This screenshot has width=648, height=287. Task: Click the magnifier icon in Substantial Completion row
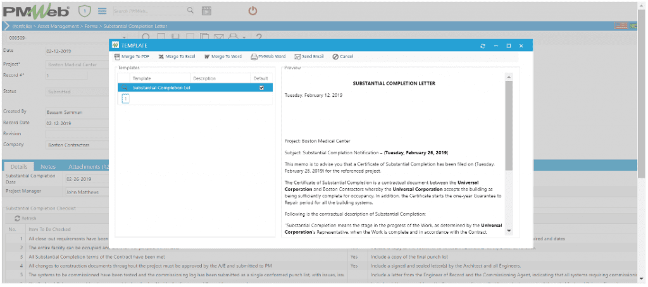point(125,88)
